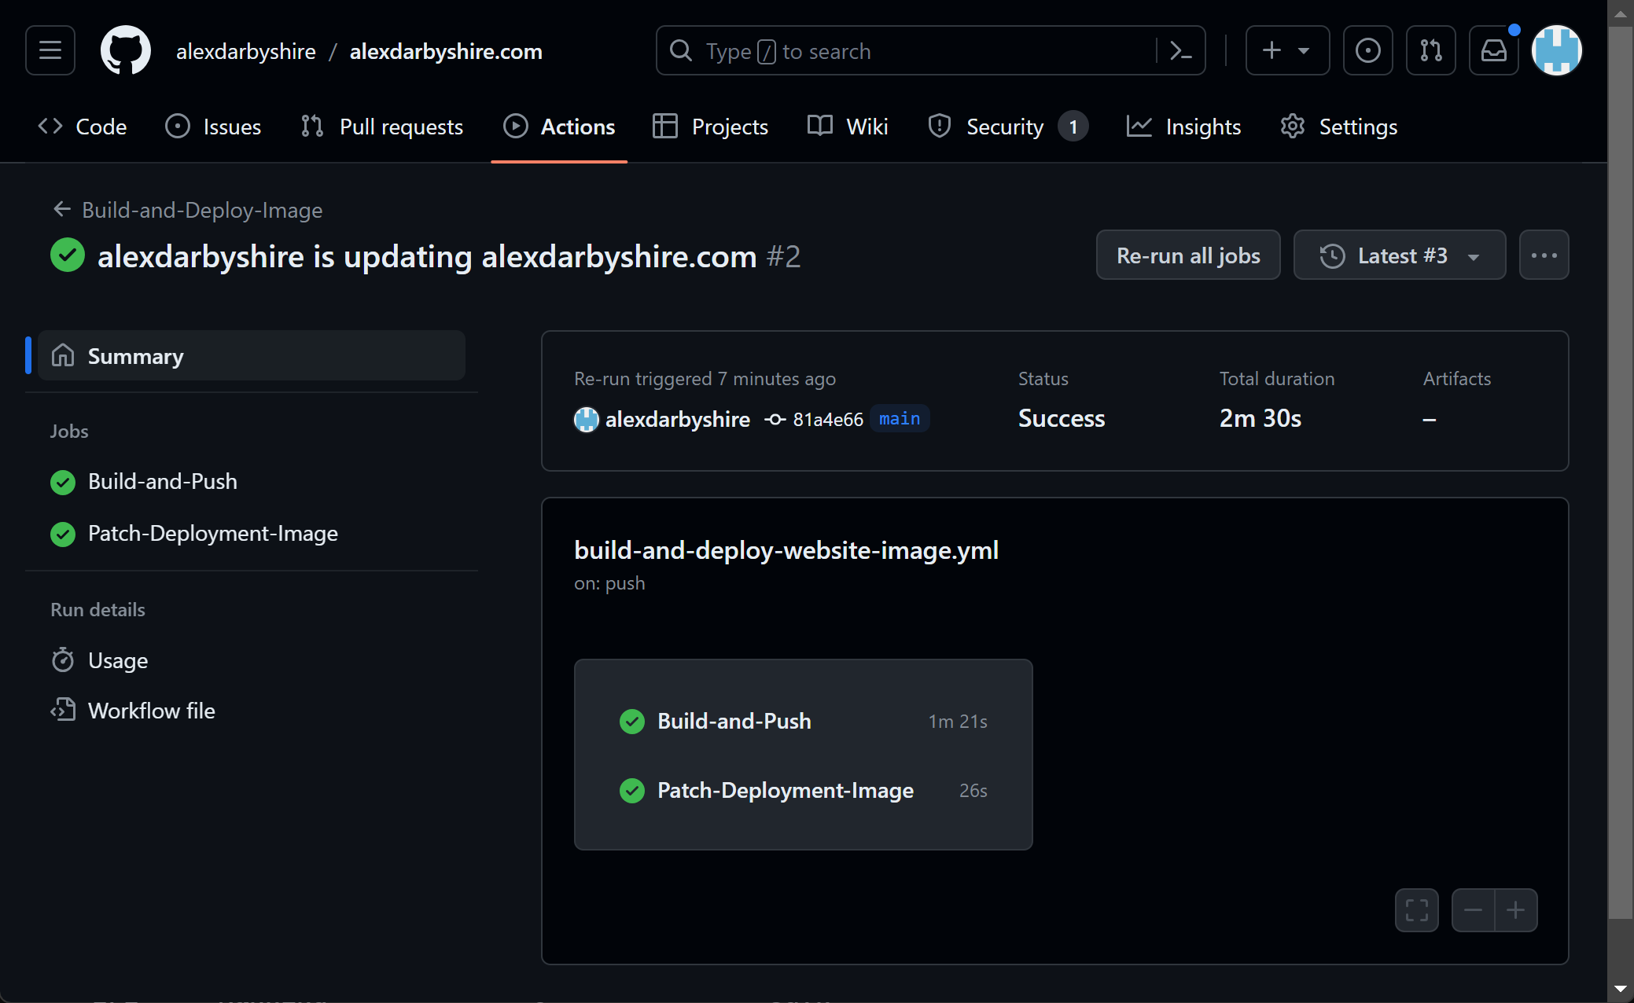Toggle fullscreen on workflow graph
The width and height of the screenshot is (1634, 1003).
point(1417,910)
